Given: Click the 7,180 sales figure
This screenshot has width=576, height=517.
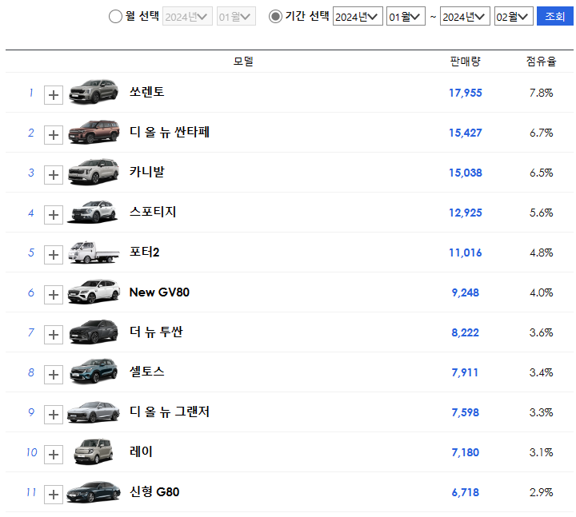Looking at the screenshot, I should coord(466,453).
